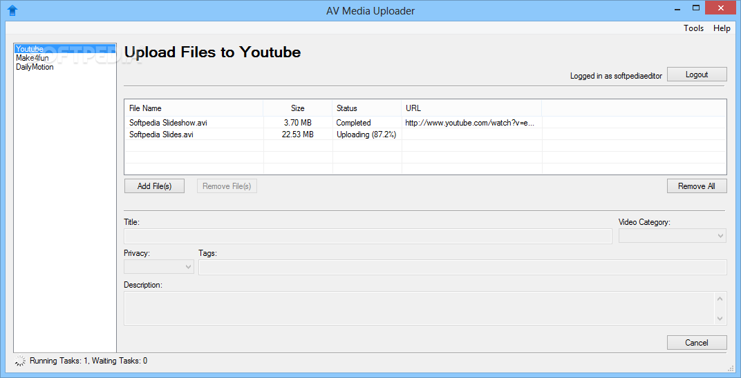Click the URL column header
Screen dimensions: 741x378
click(471, 108)
